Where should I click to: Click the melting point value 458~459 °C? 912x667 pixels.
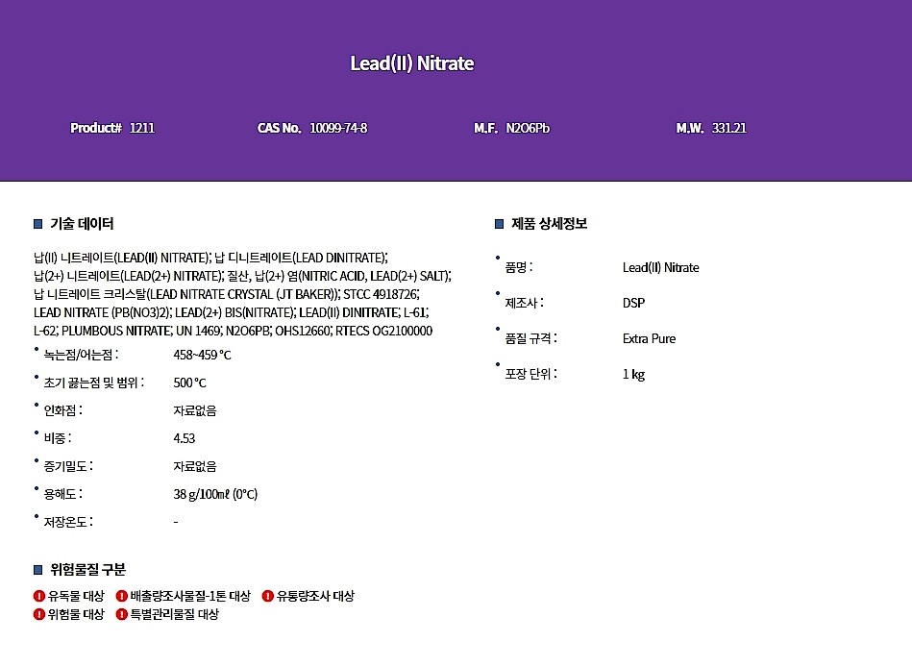[x=202, y=355]
